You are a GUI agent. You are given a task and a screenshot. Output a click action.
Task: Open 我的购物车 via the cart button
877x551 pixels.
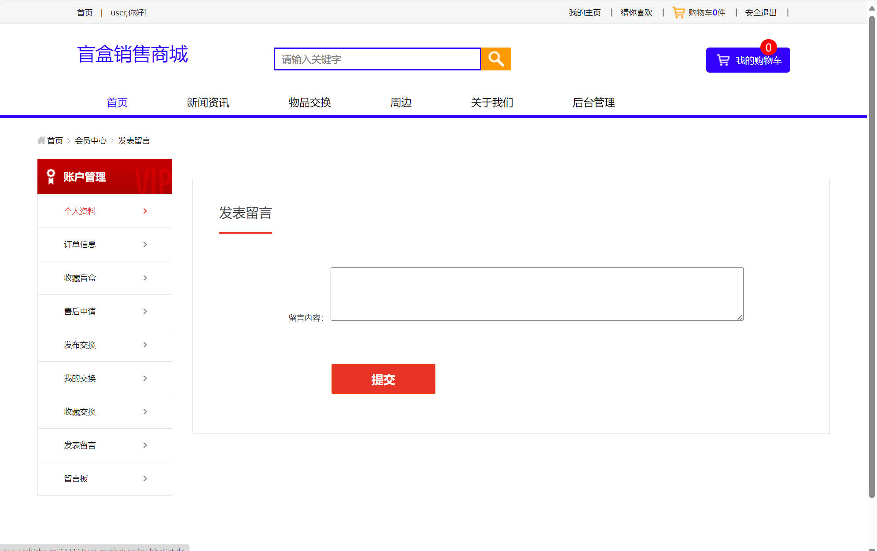point(748,60)
